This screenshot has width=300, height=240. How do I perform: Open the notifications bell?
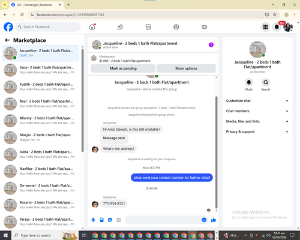277,27
